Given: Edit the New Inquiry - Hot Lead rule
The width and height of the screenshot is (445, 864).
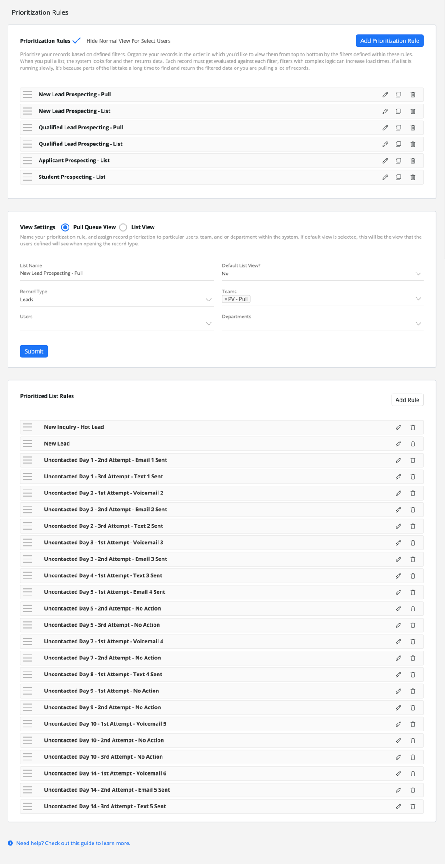Looking at the screenshot, I should coord(399,427).
